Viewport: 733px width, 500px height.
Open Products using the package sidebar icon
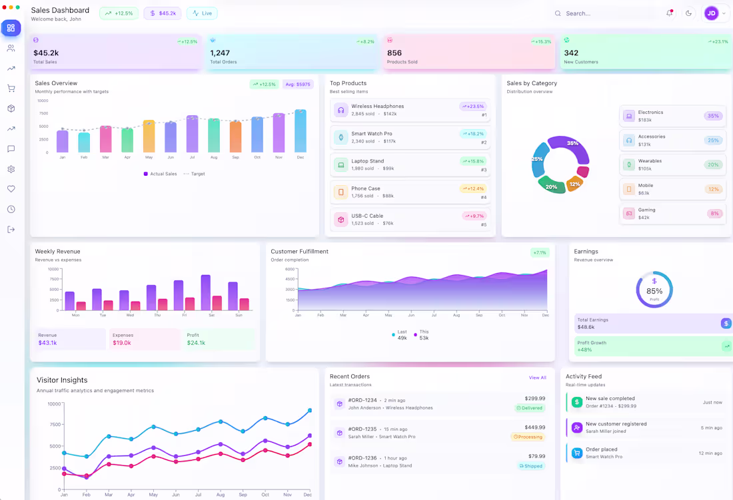11,109
